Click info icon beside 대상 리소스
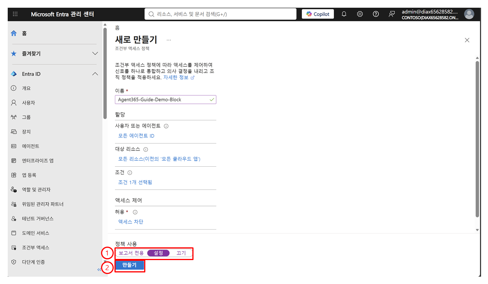This screenshot has height=284, width=488. [x=146, y=149]
